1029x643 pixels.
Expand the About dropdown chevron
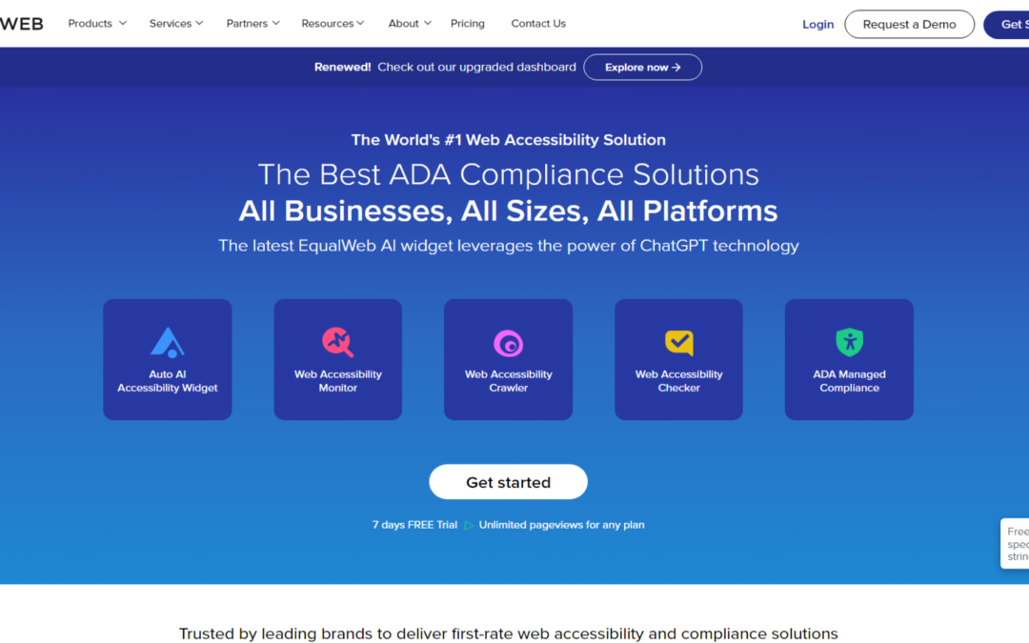[428, 23]
